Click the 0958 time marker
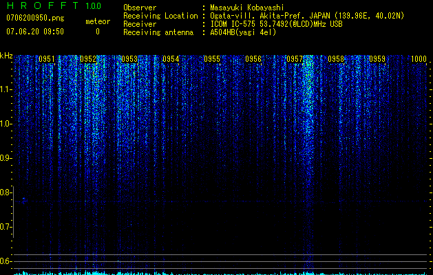The height and width of the screenshot is (275, 433). click(336, 59)
